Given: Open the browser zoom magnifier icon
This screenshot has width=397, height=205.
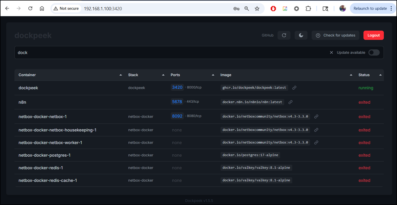Looking at the screenshot, I should [x=247, y=8].
